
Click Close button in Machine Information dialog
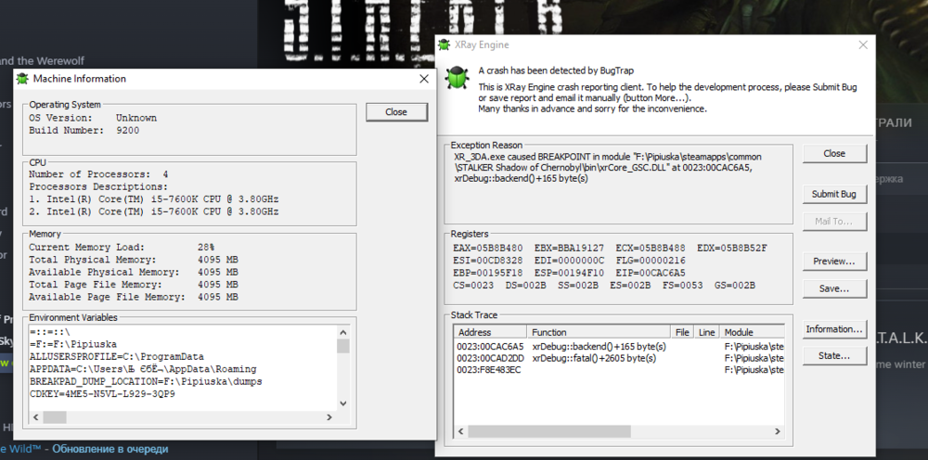tap(396, 111)
